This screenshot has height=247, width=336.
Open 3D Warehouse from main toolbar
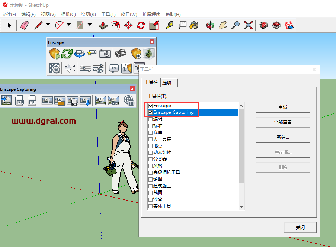click(264, 25)
